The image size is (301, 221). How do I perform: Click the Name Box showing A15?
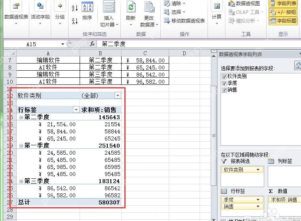[32, 44]
